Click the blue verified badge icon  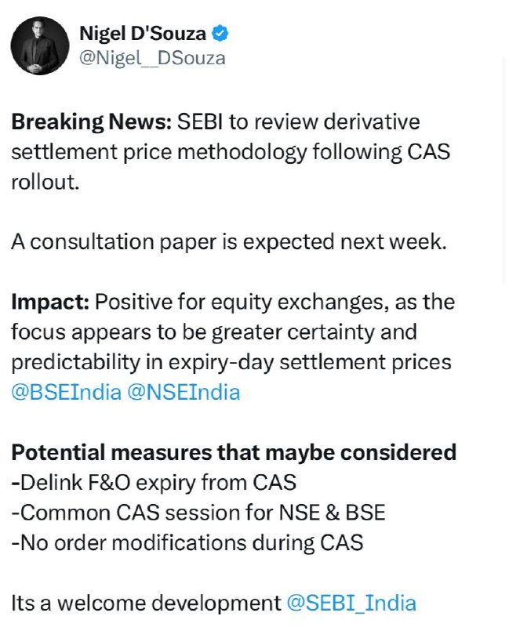tap(220, 33)
